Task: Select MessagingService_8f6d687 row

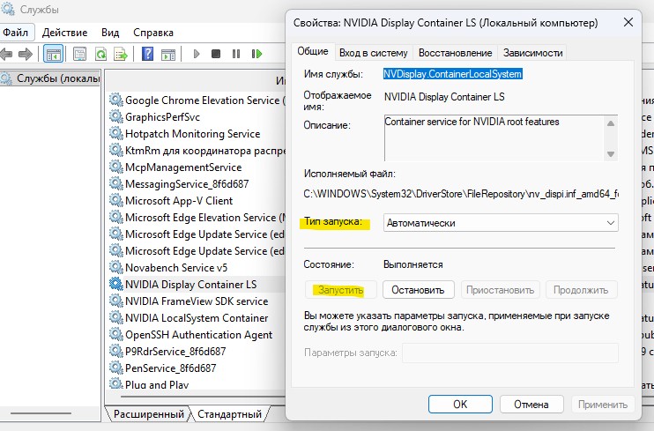Action: pyautogui.click(x=196, y=184)
